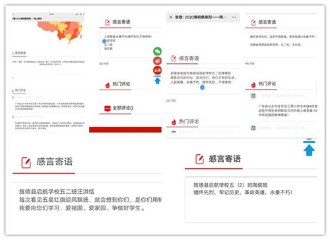The height and width of the screenshot is (240, 330).
Task: Click the message box with 人民英雄永垂不朽
Action: [x=130, y=45]
